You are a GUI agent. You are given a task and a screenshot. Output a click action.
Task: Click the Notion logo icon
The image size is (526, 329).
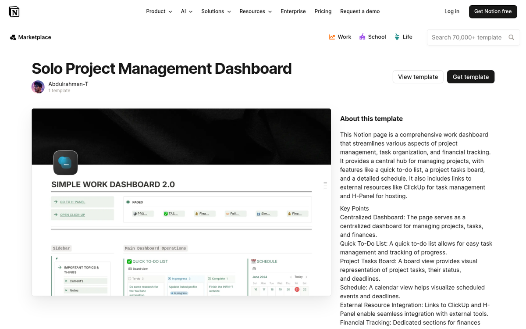pyautogui.click(x=14, y=11)
